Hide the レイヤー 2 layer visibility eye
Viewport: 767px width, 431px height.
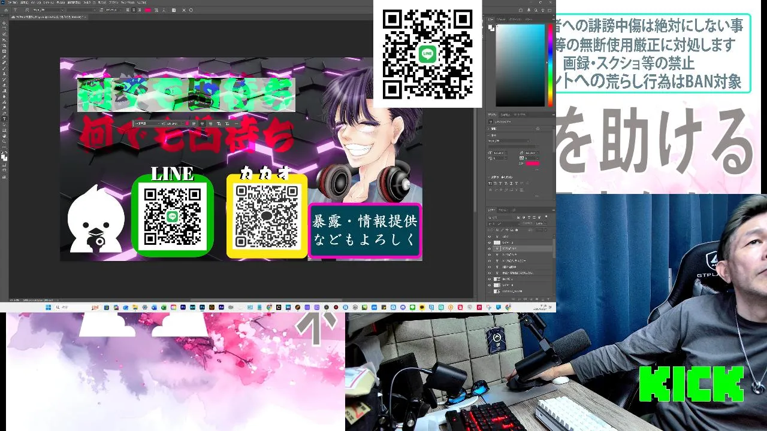click(x=490, y=242)
